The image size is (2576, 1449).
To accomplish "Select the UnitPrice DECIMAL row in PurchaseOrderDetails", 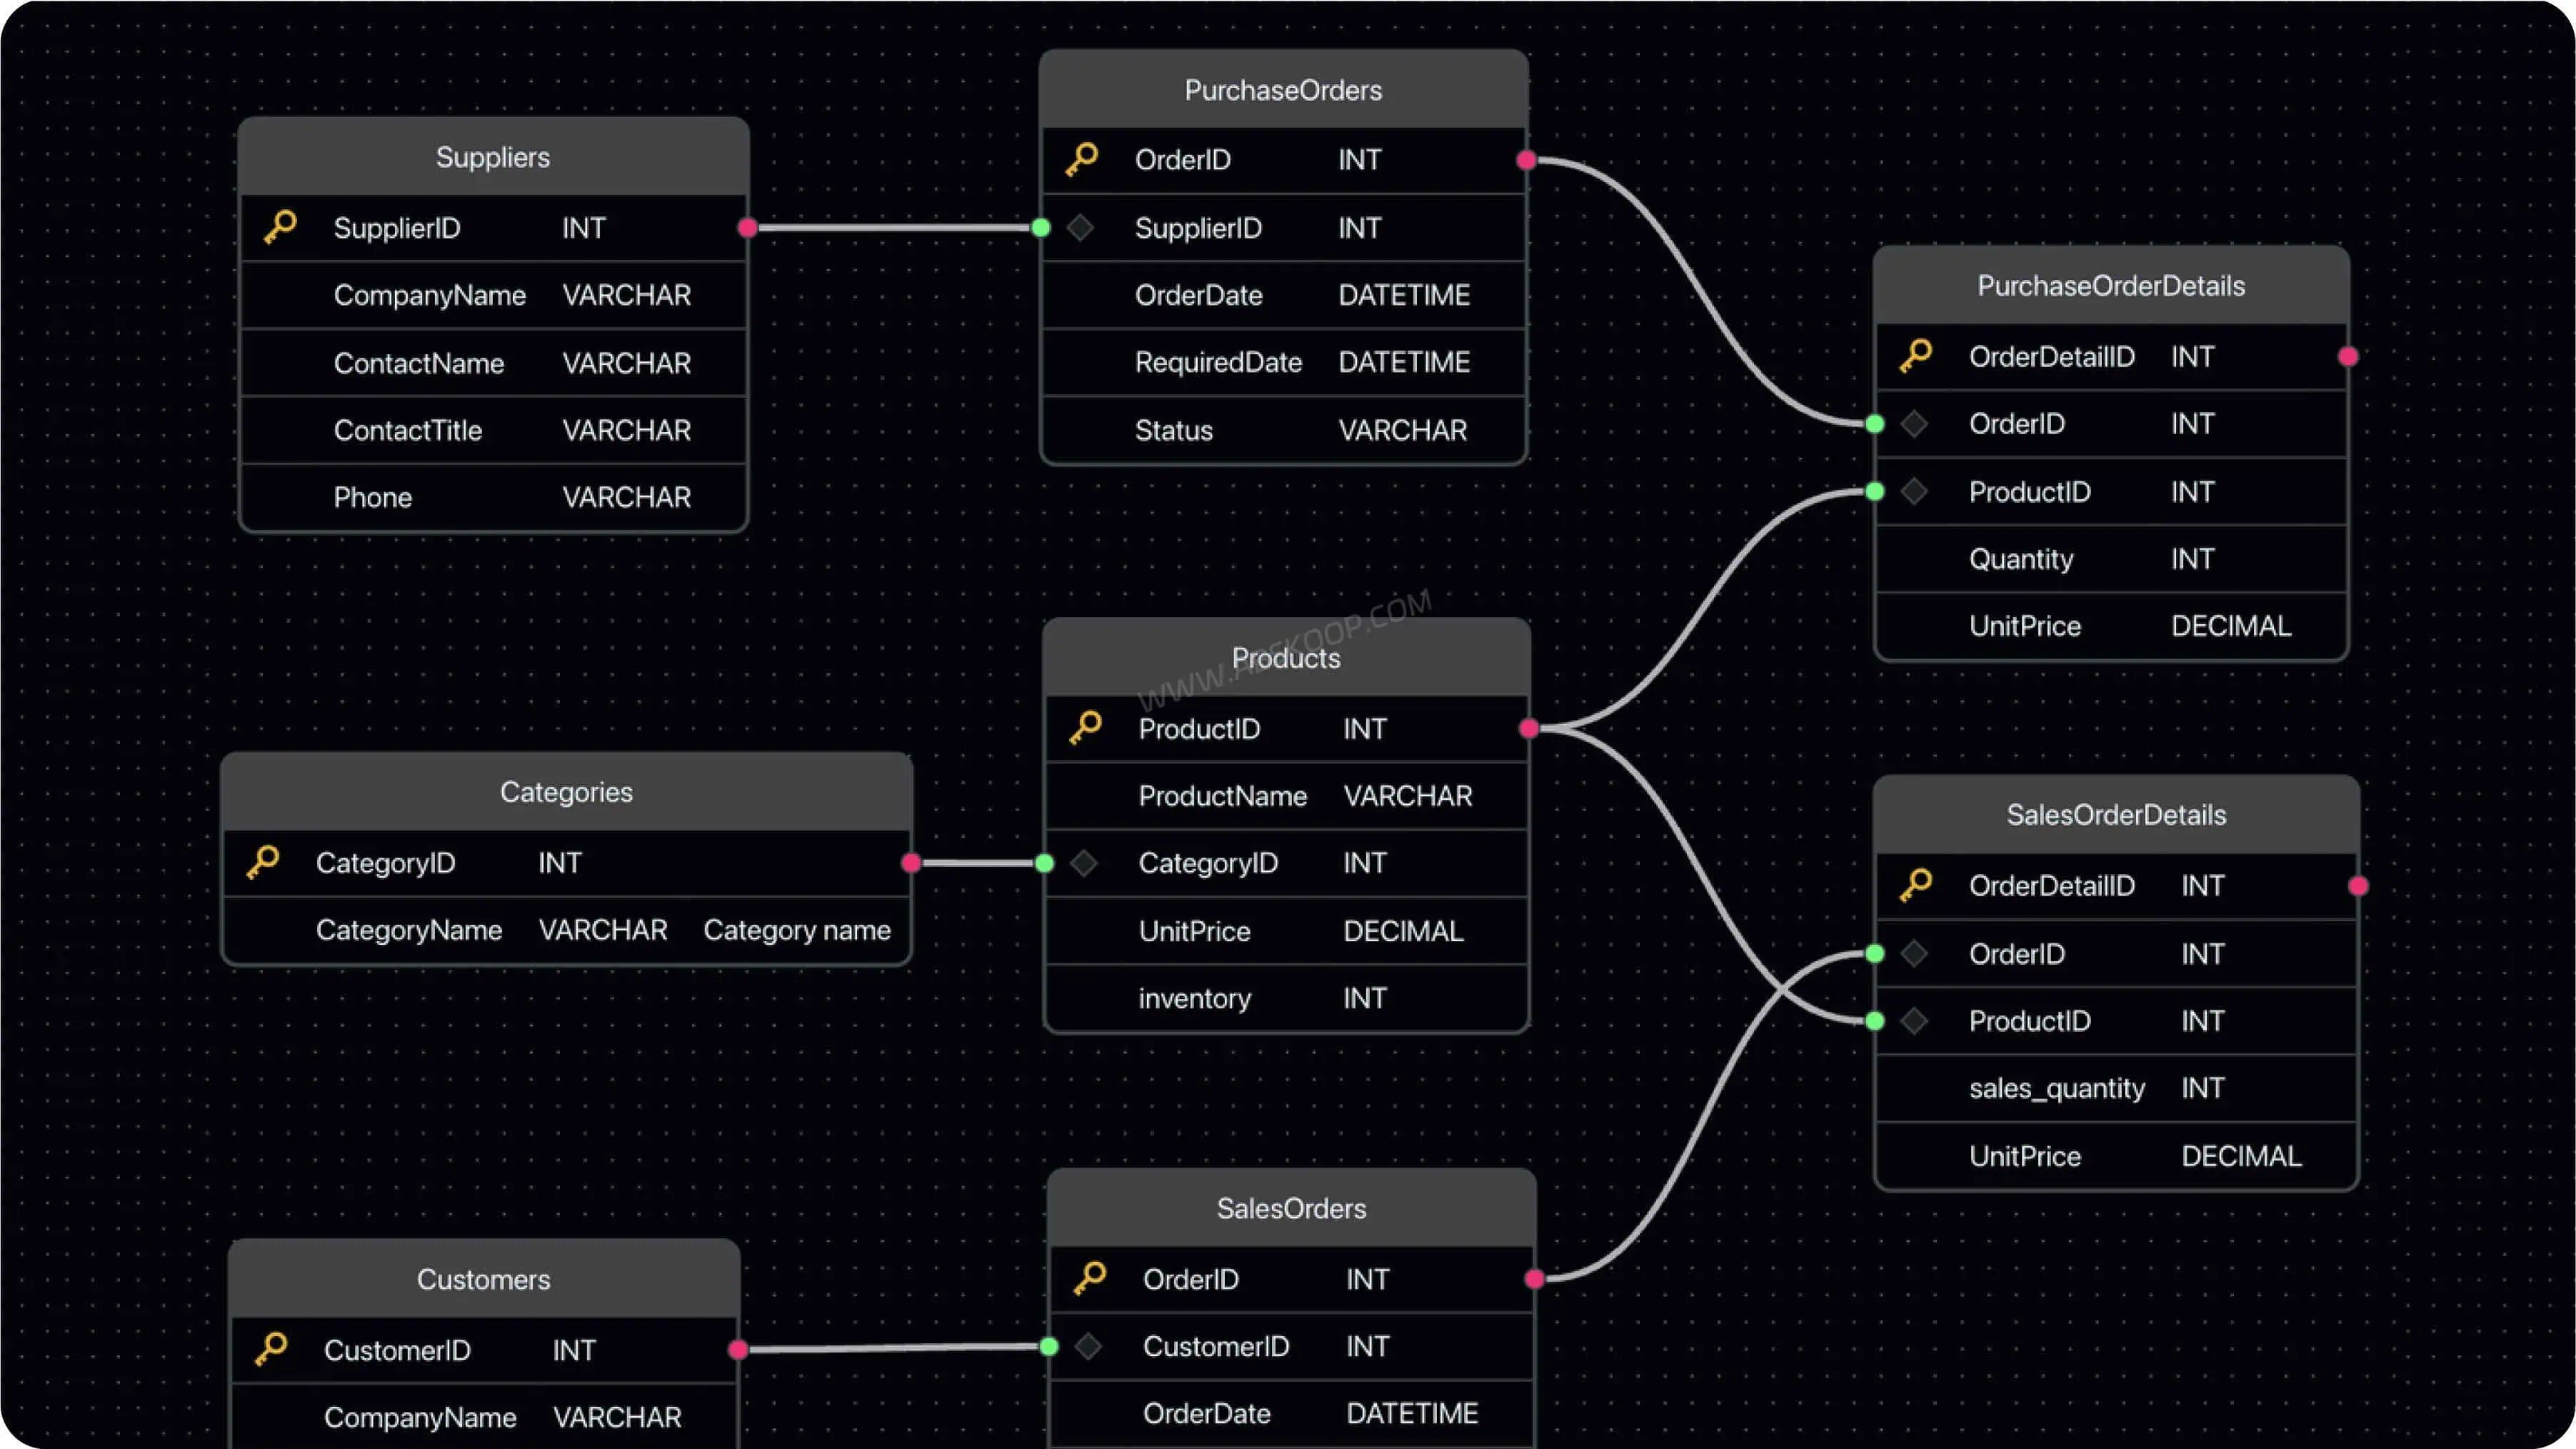I will [2111, 626].
